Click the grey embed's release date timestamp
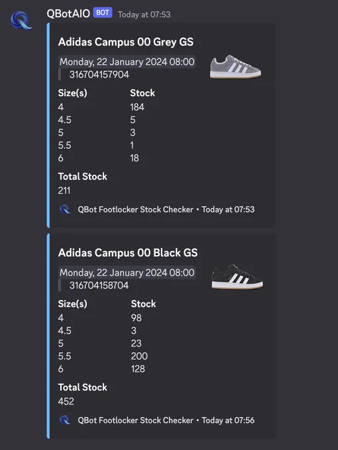The image size is (338, 450). 127,62
